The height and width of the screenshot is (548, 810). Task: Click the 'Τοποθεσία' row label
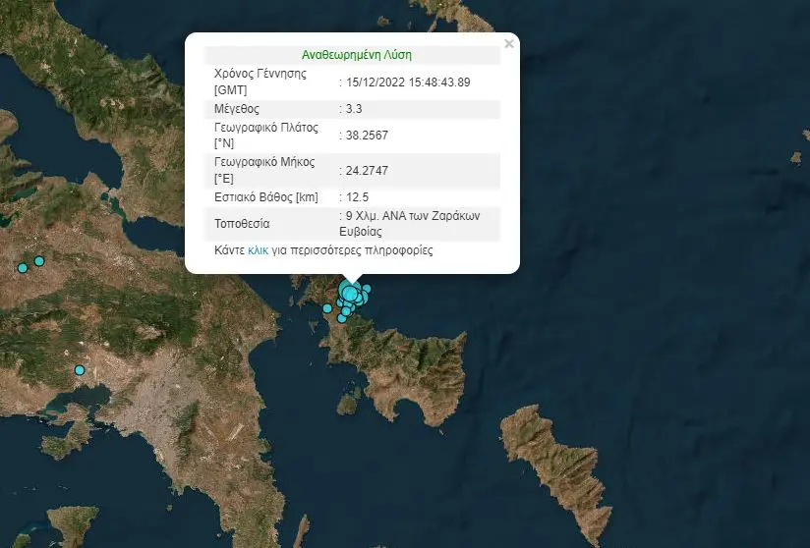point(242,224)
